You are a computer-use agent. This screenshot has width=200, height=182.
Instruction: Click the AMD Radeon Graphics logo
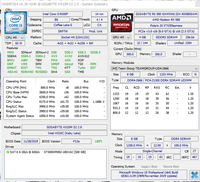click(x=122, y=21)
